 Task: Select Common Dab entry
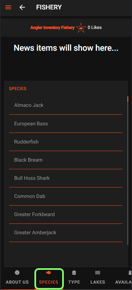[x=65, y=196]
